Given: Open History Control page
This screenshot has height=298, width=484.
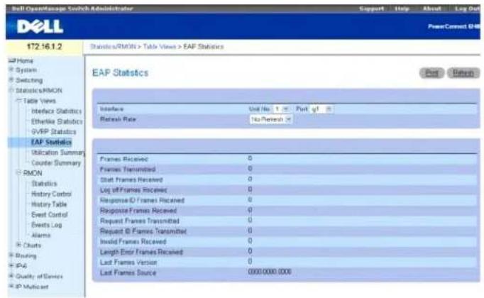Looking at the screenshot, I should pos(51,194).
